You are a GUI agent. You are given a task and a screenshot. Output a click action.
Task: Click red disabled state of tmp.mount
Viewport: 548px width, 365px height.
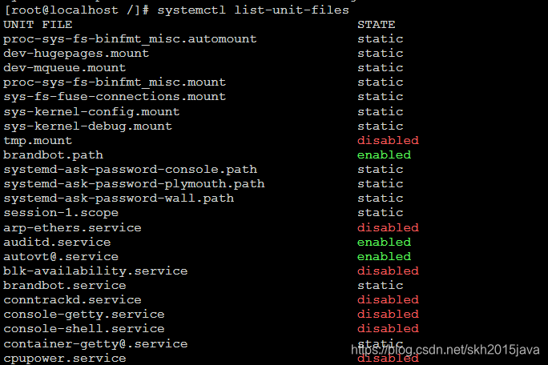click(388, 140)
